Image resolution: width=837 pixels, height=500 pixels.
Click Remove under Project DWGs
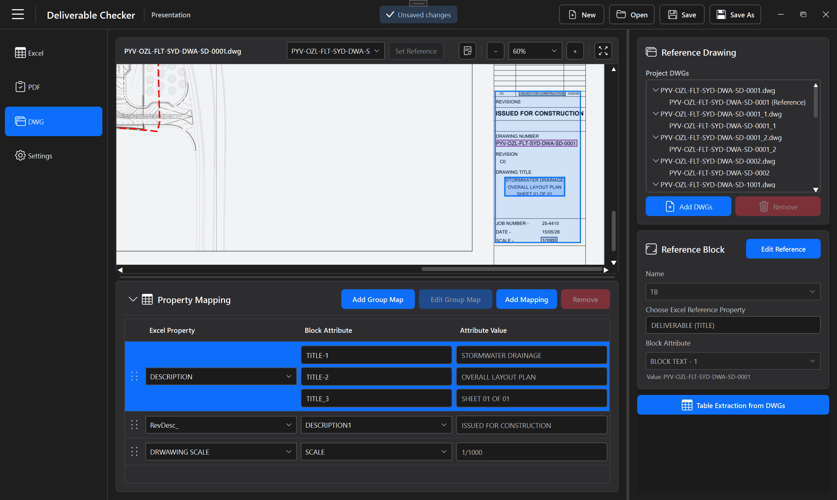coord(777,206)
